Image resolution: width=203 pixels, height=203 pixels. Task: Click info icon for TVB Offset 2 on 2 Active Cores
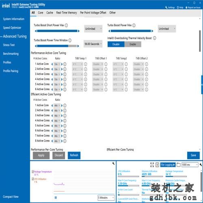(x=147, y=69)
